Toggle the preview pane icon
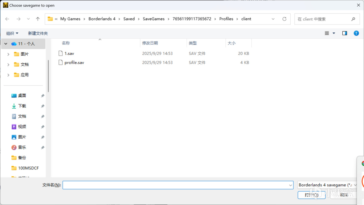The image size is (364, 205). click(345, 33)
